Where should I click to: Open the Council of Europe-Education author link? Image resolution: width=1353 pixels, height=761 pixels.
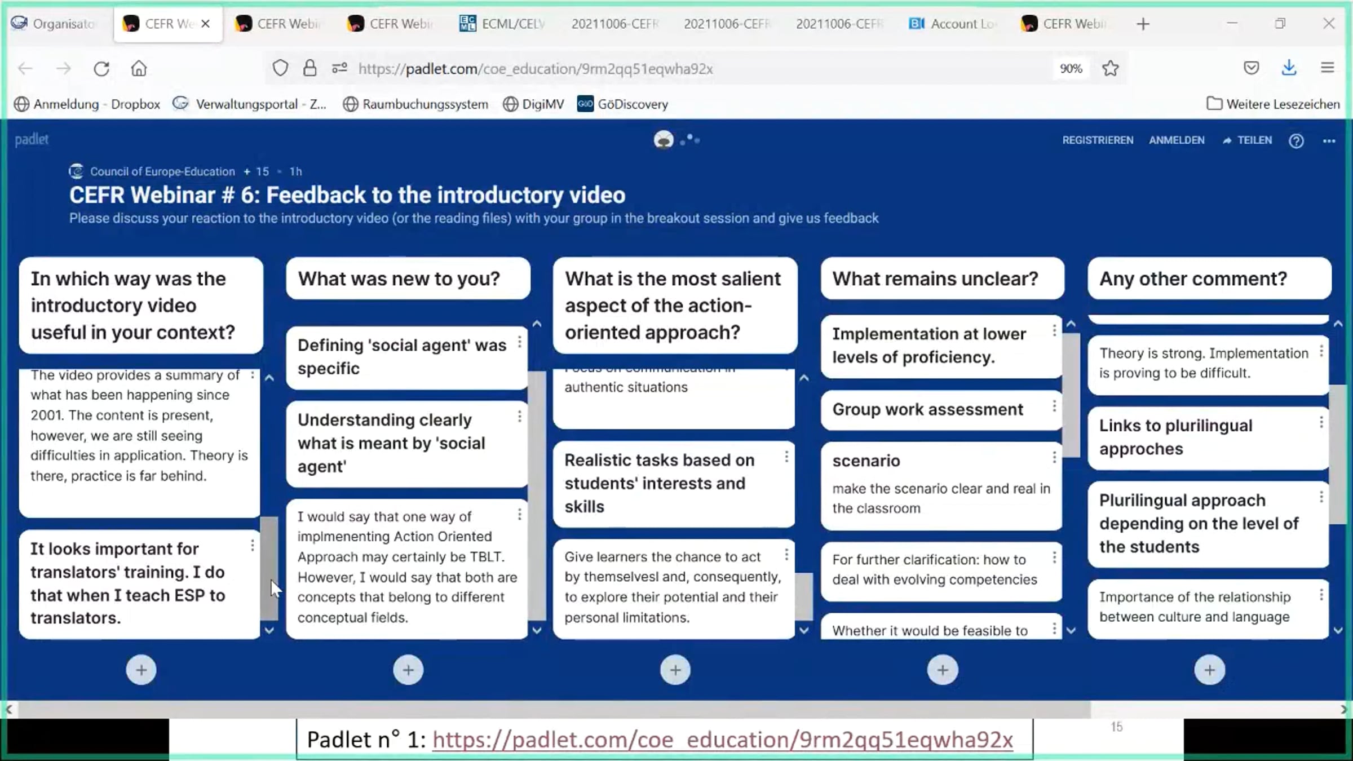point(162,171)
